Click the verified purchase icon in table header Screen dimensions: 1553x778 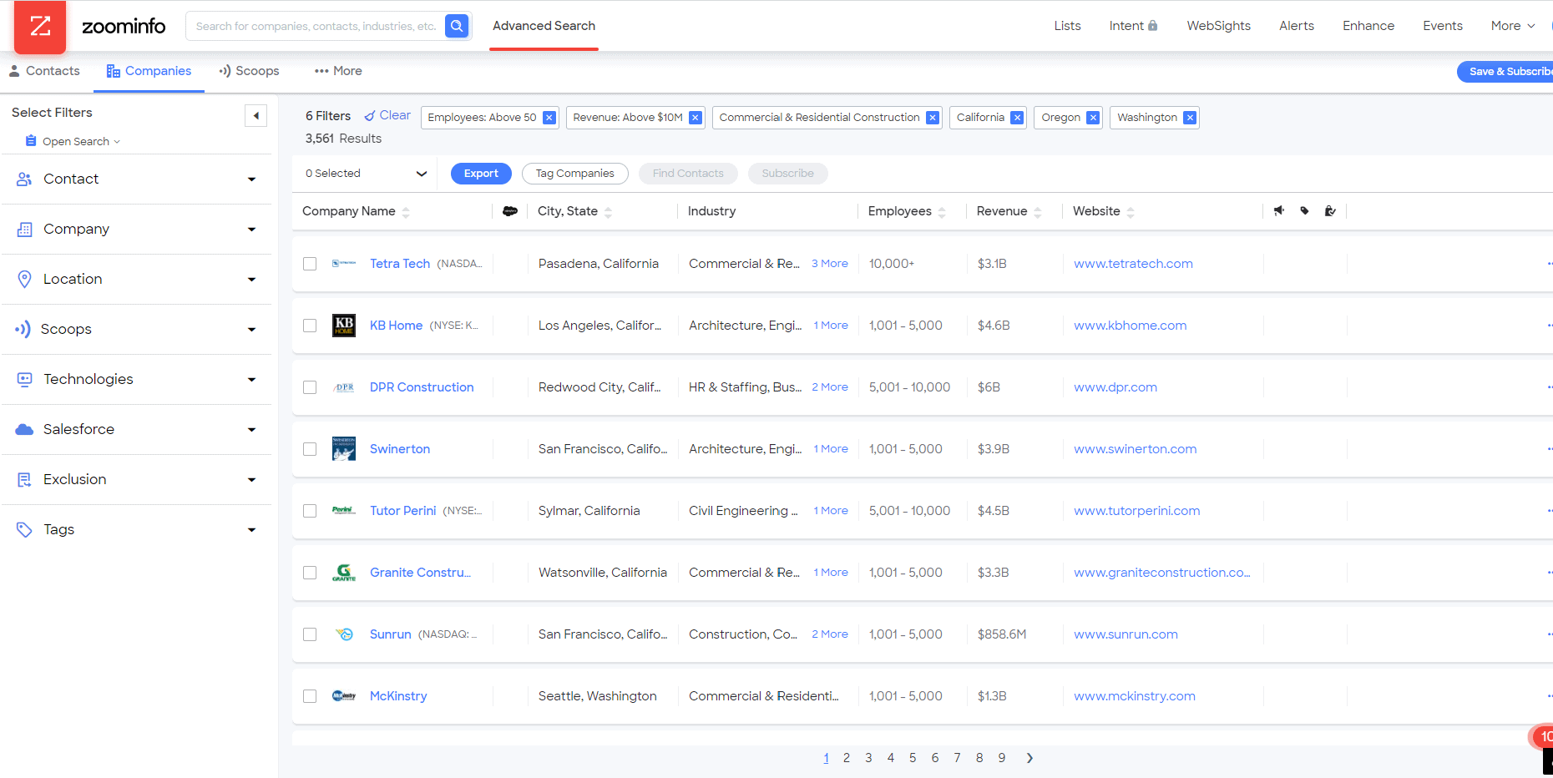coord(1330,211)
